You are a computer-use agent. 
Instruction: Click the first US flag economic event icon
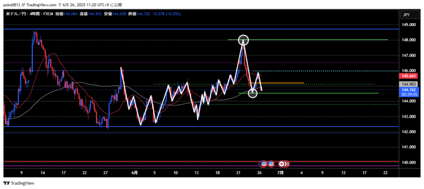264,164
